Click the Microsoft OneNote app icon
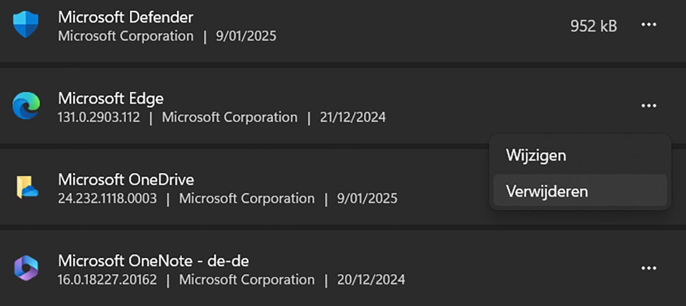 pyautogui.click(x=26, y=268)
